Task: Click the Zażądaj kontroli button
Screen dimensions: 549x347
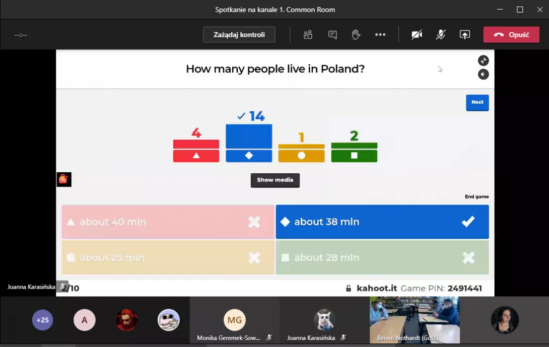Action: click(239, 35)
